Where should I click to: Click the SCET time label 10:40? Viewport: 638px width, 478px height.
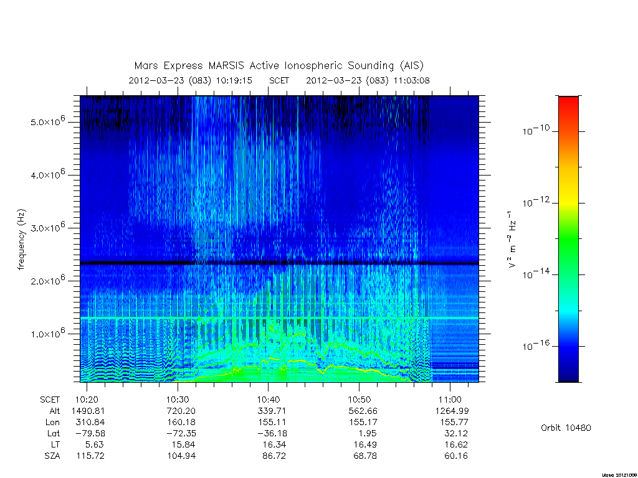tap(269, 400)
